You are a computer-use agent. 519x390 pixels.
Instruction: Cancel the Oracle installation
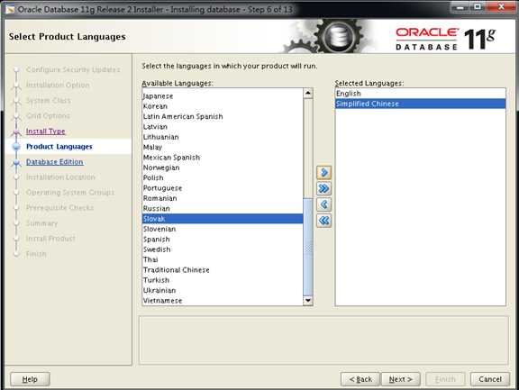[x=490, y=379]
